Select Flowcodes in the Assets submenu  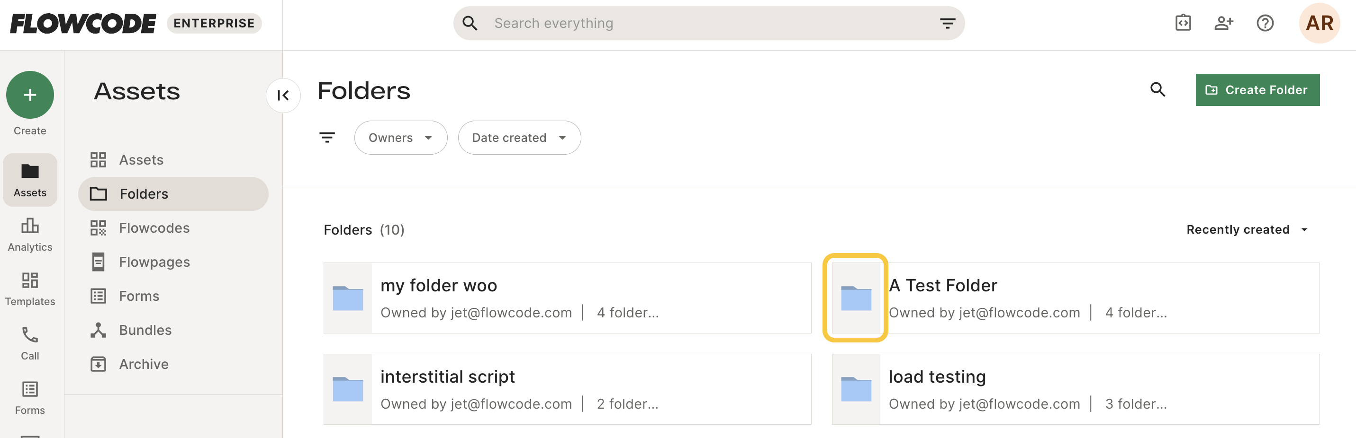point(173,228)
